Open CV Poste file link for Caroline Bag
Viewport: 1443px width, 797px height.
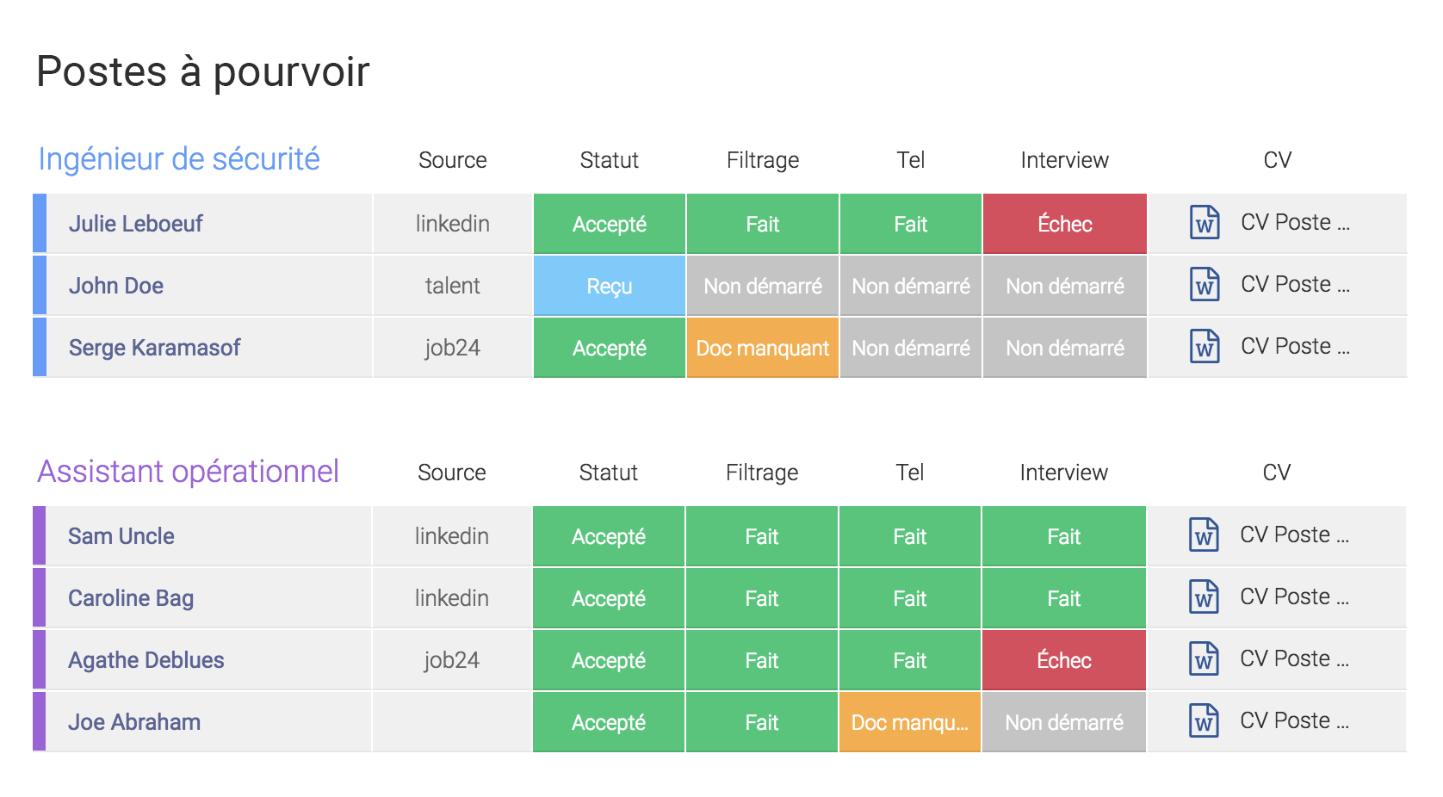click(x=1294, y=596)
